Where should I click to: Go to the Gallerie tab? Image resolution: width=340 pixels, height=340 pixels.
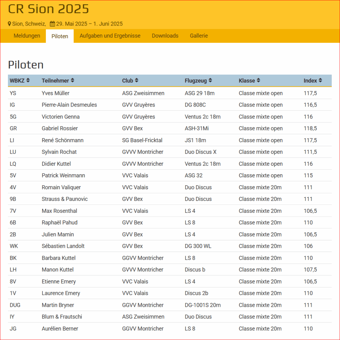coord(199,36)
